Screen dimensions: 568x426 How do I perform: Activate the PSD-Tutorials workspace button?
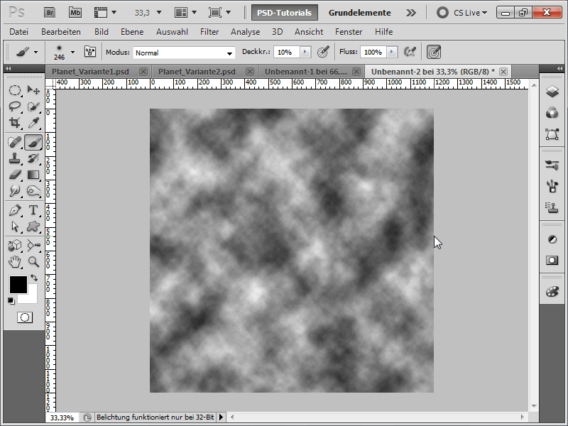pyautogui.click(x=285, y=13)
